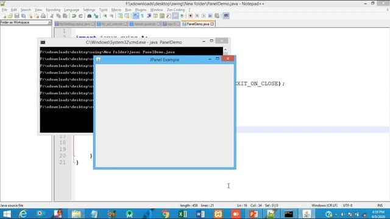Click the Redo arrow icon in the toolbar
This screenshot has width=390, height=219.
point(80,16)
